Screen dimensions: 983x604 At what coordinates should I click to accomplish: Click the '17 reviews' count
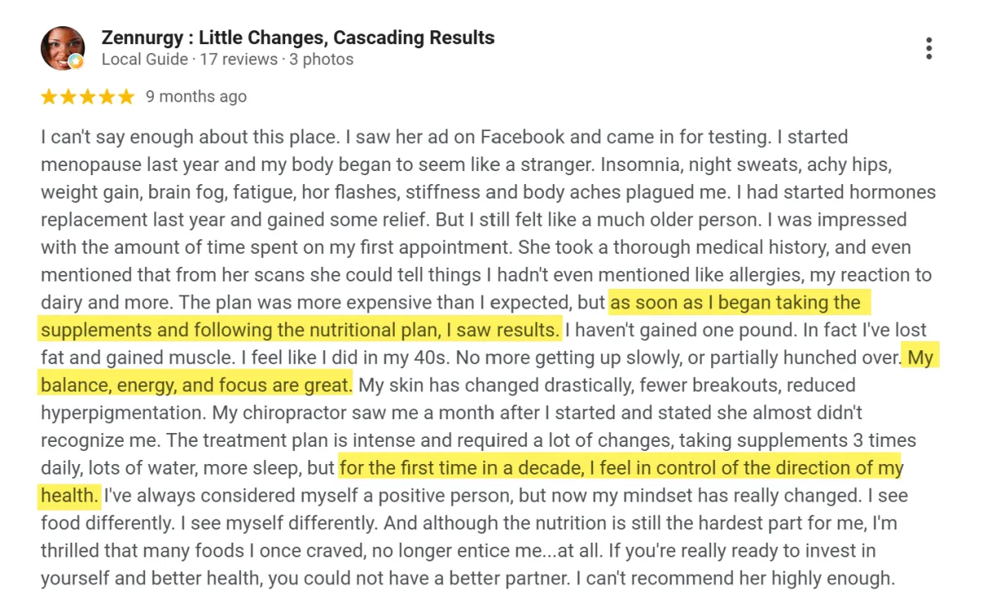click(238, 60)
